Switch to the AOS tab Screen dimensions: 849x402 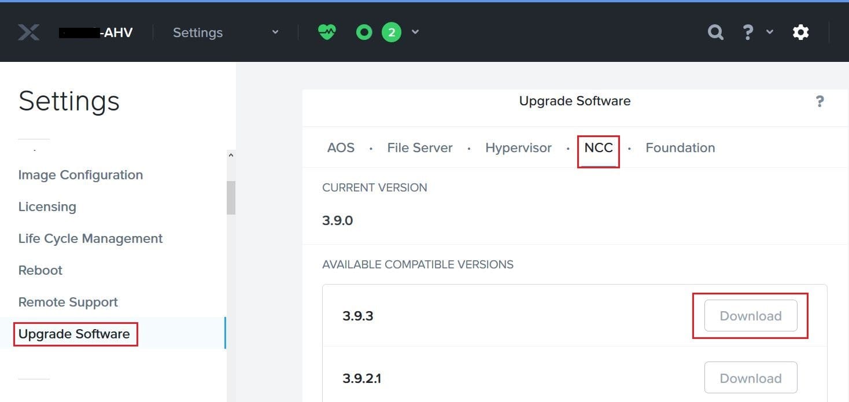341,148
